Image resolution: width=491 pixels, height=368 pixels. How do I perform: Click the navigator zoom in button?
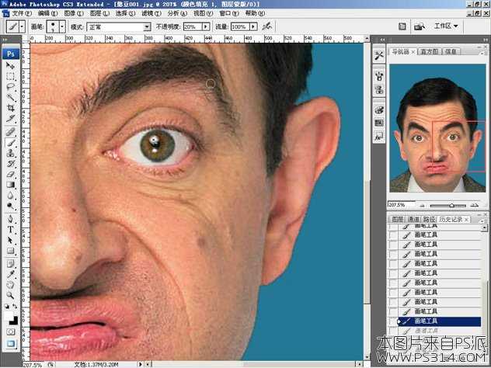[x=475, y=205]
